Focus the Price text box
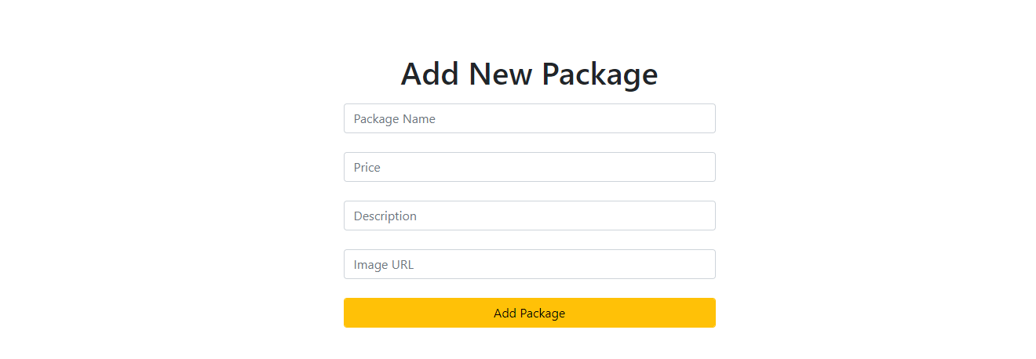Viewport: 1036px width, 359px height. pyautogui.click(x=529, y=167)
